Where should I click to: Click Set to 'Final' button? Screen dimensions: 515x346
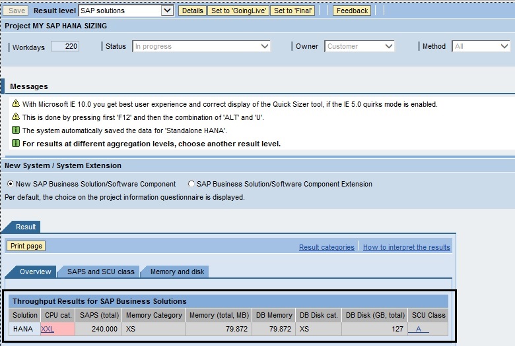coord(292,11)
